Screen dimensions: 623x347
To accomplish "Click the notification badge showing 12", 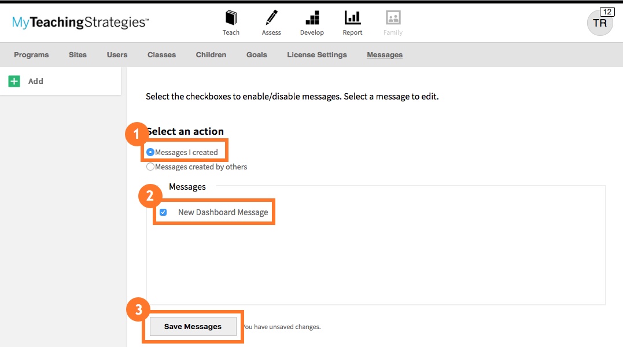I will pyautogui.click(x=607, y=10).
